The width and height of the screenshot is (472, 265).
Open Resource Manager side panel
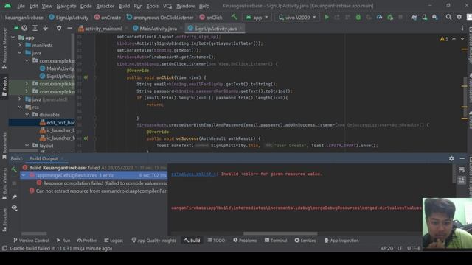4,48
